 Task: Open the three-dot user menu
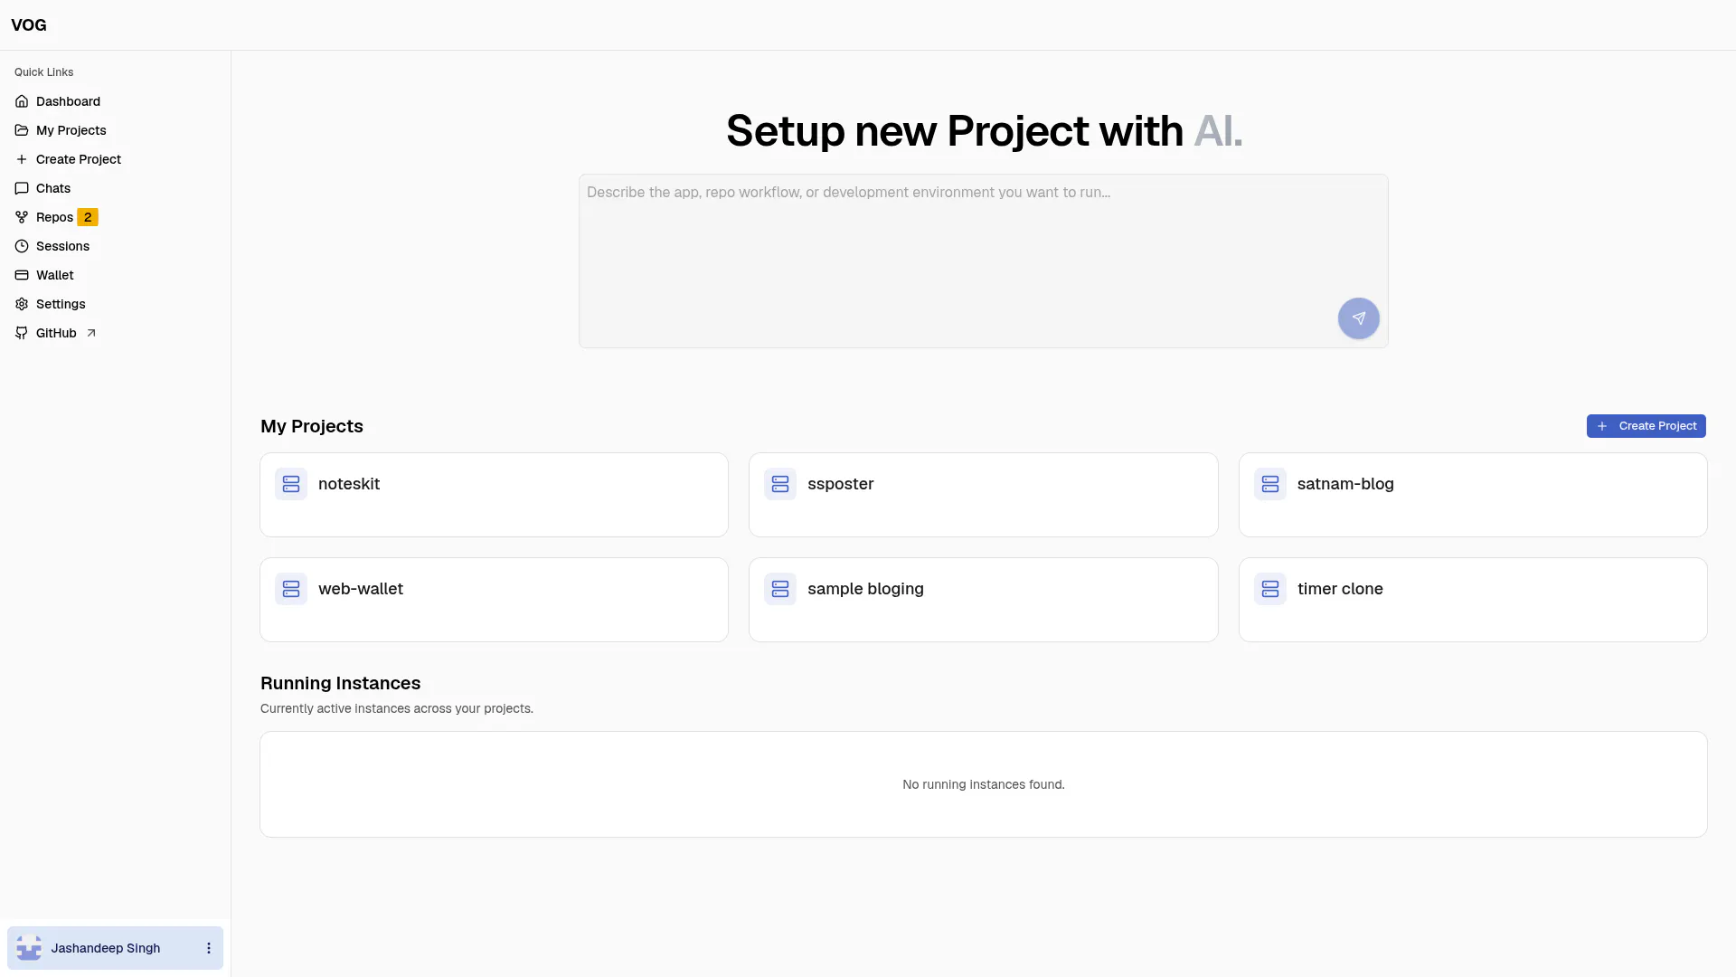[209, 948]
